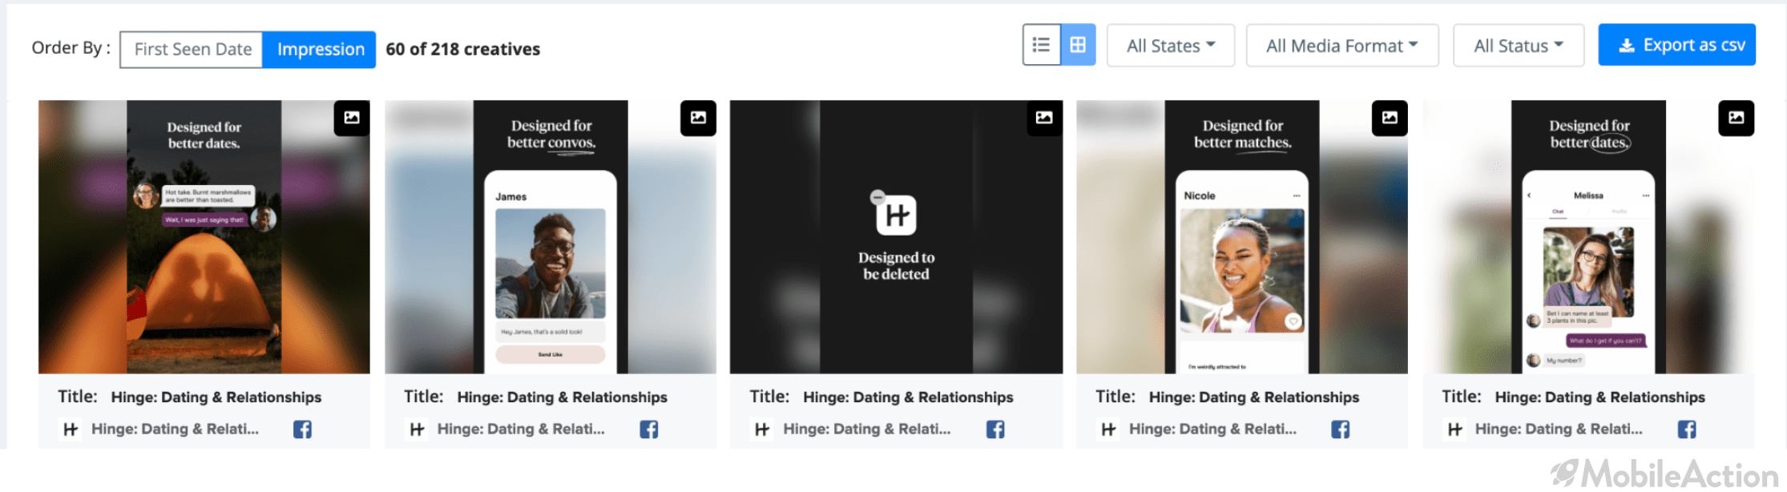Click Facebook icon under Melissa creative

point(1687,429)
